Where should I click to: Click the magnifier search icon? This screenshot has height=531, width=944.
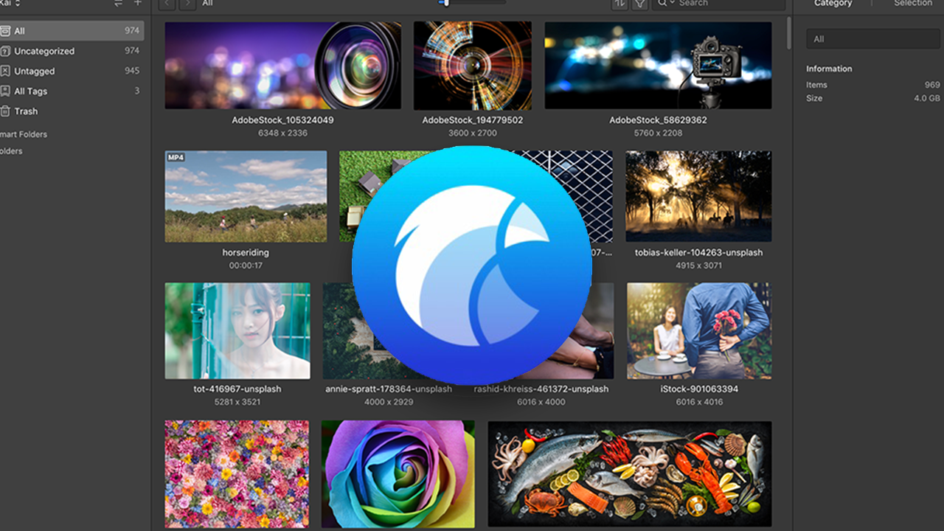click(663, 3)
